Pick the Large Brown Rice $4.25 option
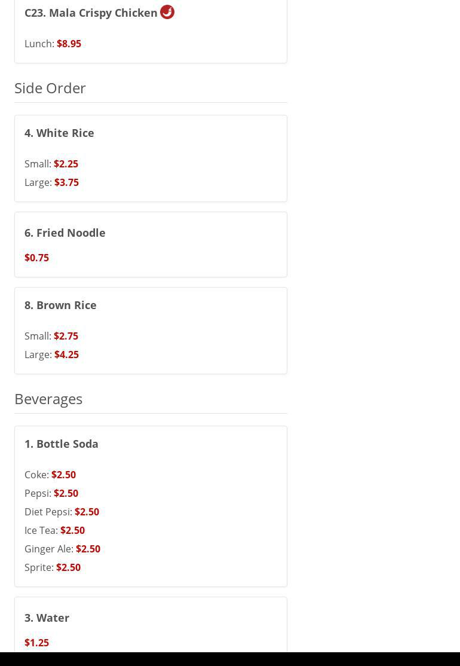The image size is (460, 666). pos(66,355)
